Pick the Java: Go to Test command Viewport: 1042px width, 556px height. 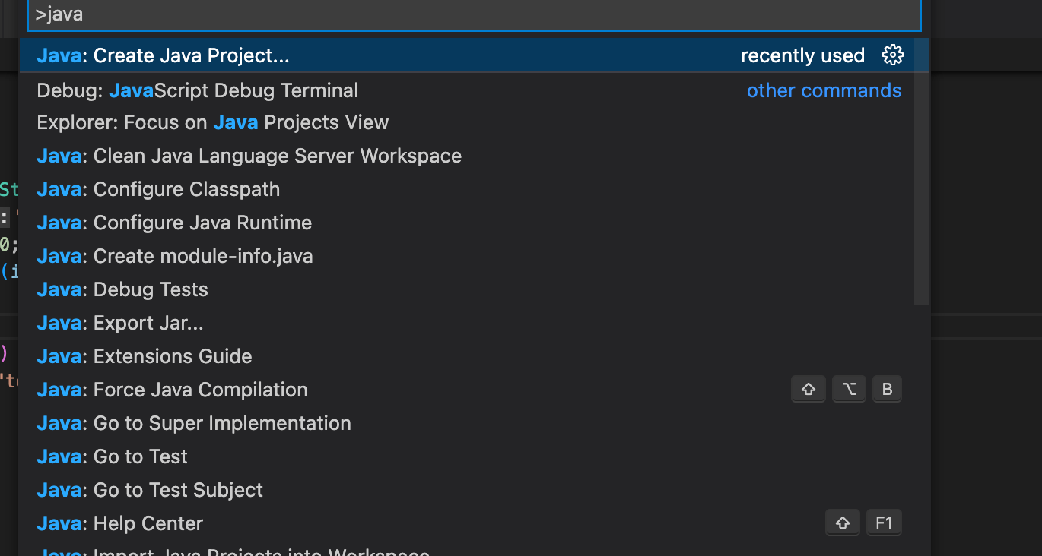click(112, 456)
